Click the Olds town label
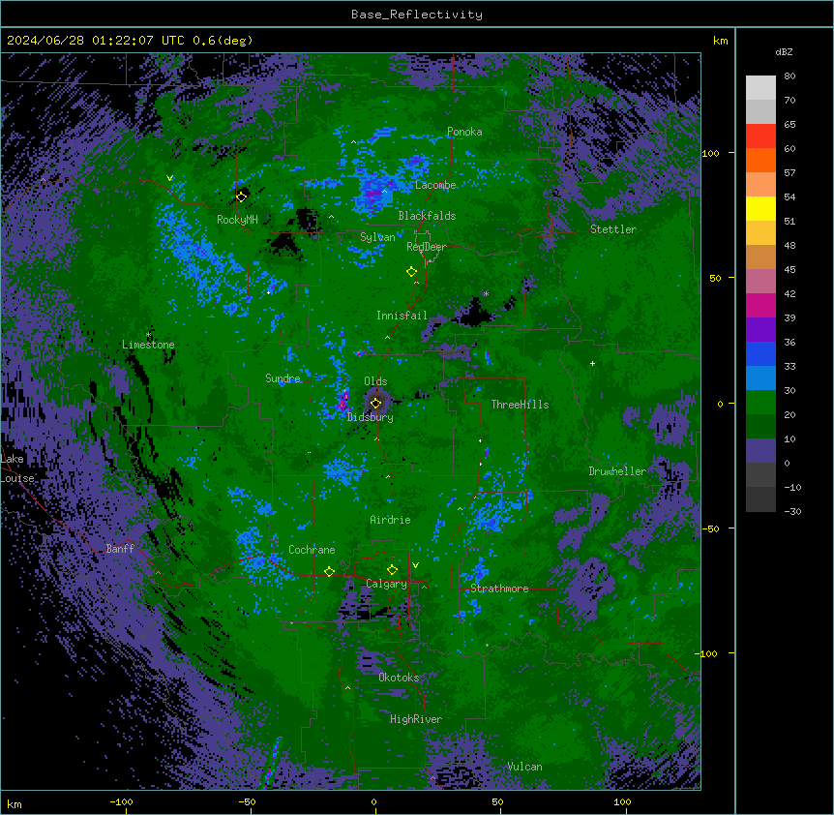This screenshot has width=834, height=815. click(375, 381)
